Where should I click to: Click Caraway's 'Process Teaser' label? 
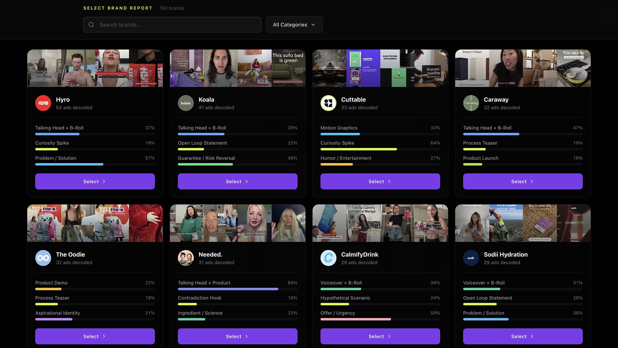coord(480,143)
